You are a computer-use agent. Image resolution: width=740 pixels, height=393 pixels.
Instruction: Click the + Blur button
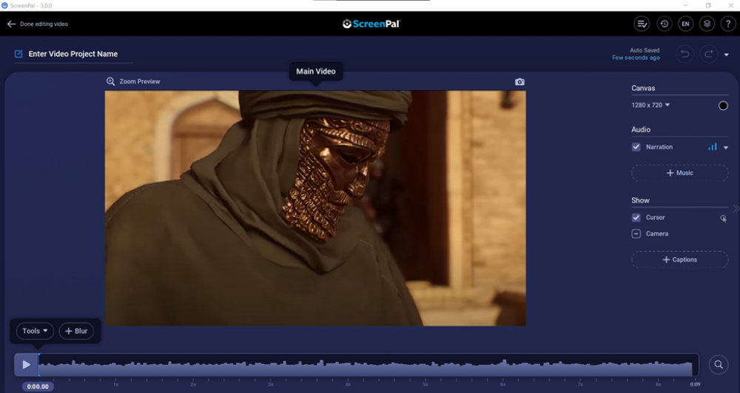76,331
